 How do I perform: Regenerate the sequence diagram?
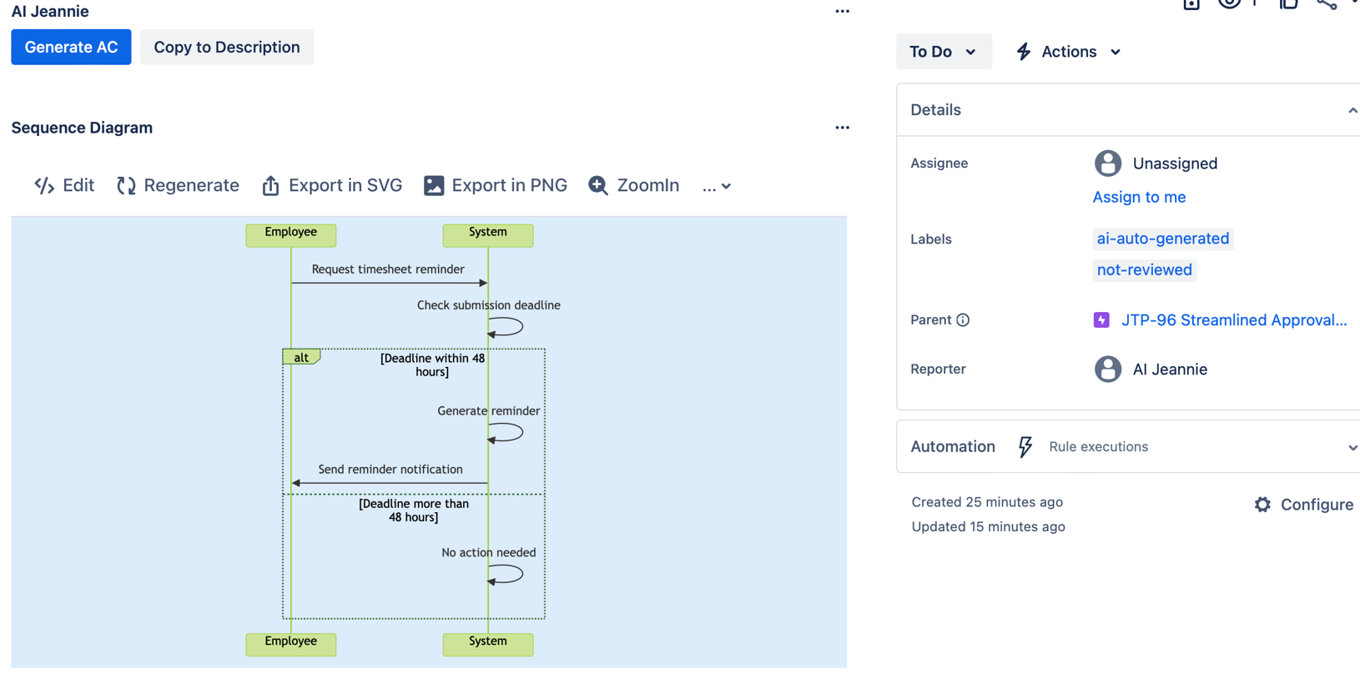[178, 185]
